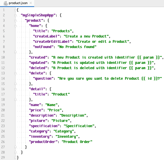
Task: Collapse the "product" block fold marker on line 3
Action: coord(15,21)
